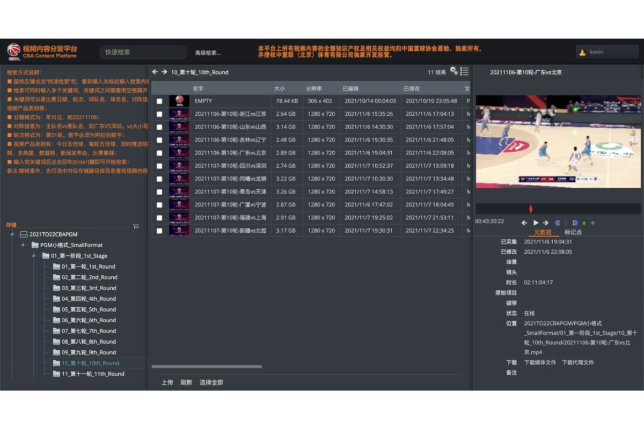
Task: Collapse the 01_第一阶段_1st_Stage folder
Action: 34,256
